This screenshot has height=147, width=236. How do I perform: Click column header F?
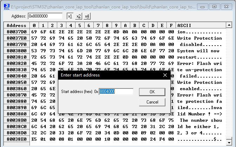[x=171, y=25]
